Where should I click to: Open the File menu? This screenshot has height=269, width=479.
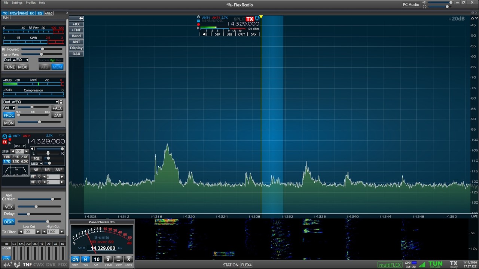point(6,3)
